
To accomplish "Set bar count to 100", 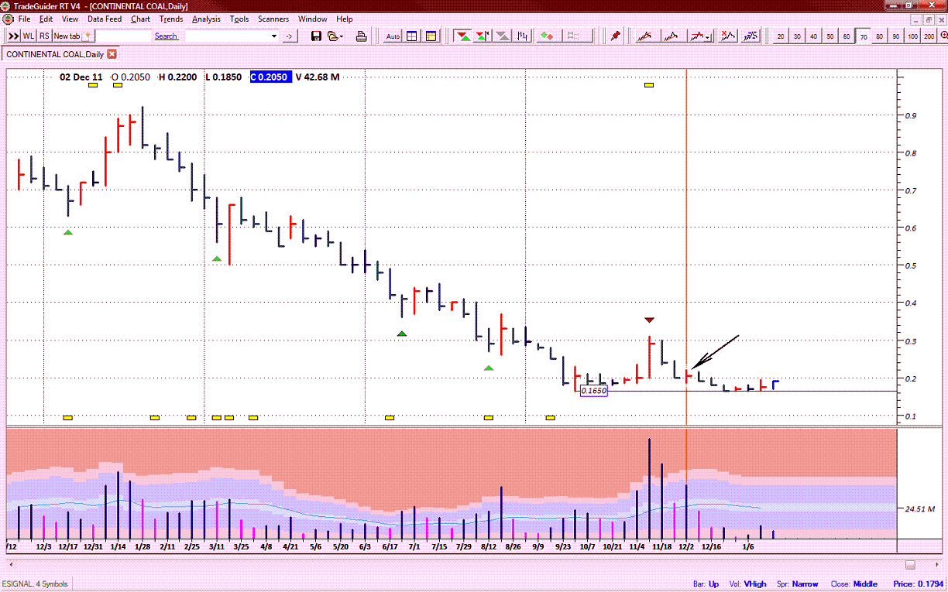I will [x=913, y=36].
